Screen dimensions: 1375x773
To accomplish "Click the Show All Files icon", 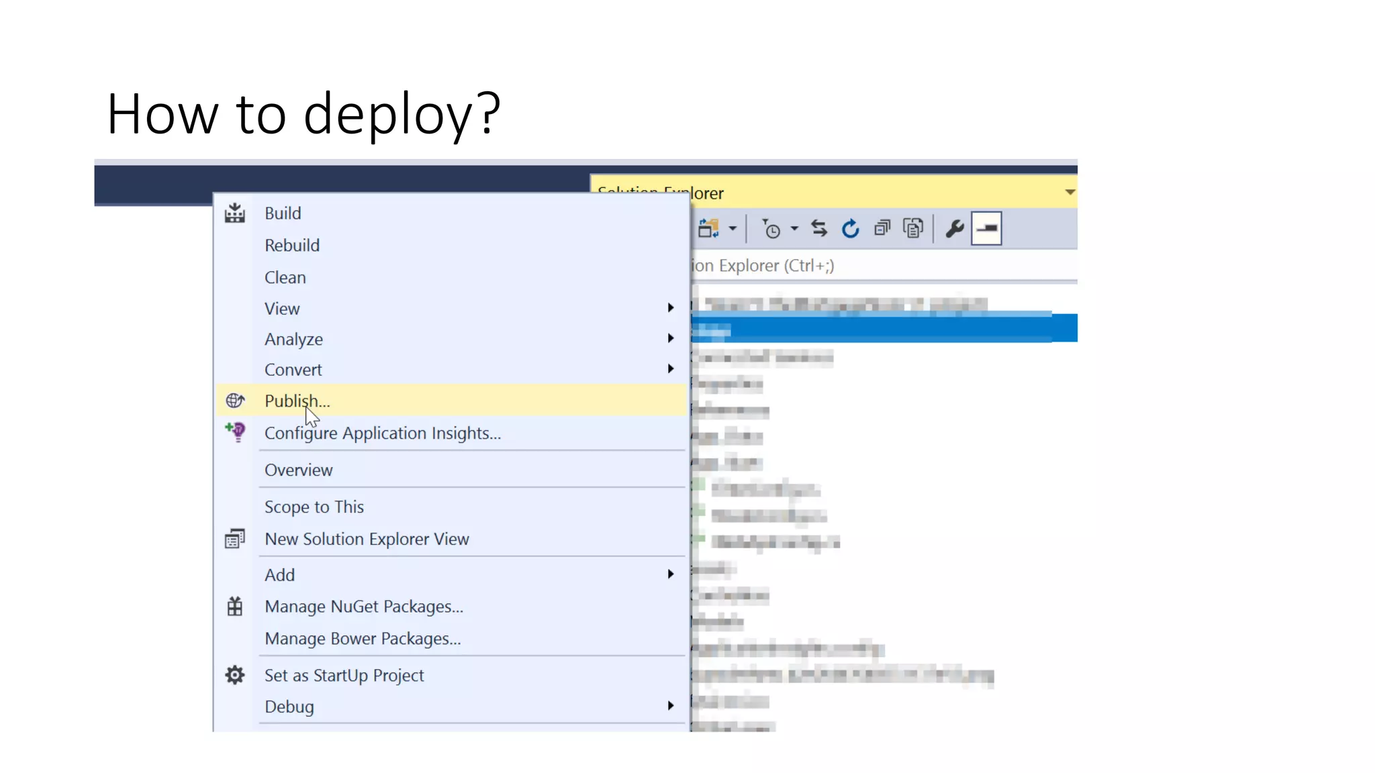I will click(913, 229).
